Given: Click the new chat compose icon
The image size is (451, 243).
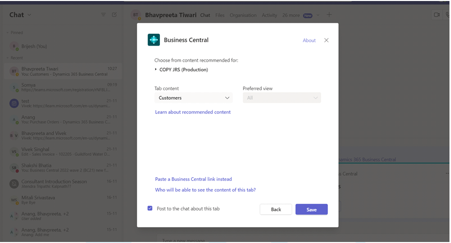Looking at the screenshot, I should pos(115,15).
